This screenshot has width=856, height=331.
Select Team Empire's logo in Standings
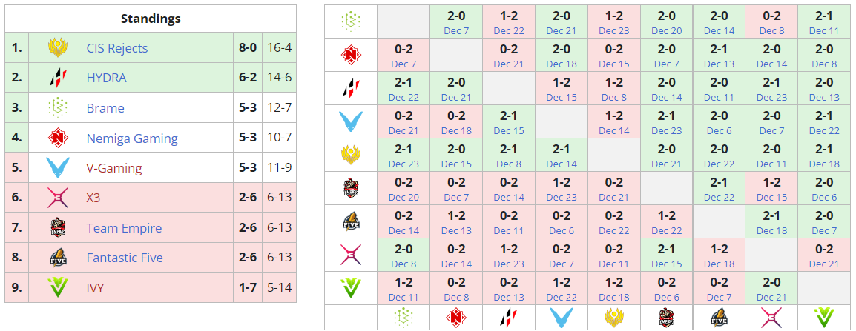tap(58, 228)
